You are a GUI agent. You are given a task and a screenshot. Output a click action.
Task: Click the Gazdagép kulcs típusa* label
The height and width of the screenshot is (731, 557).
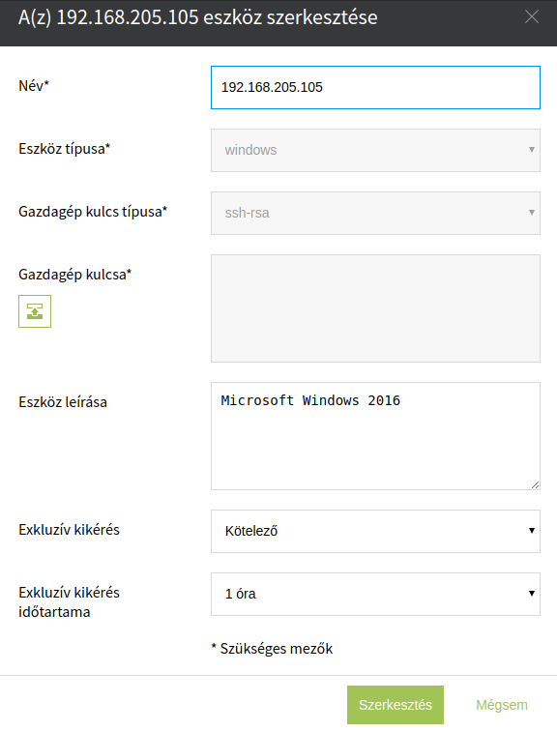tap(93, 212)
